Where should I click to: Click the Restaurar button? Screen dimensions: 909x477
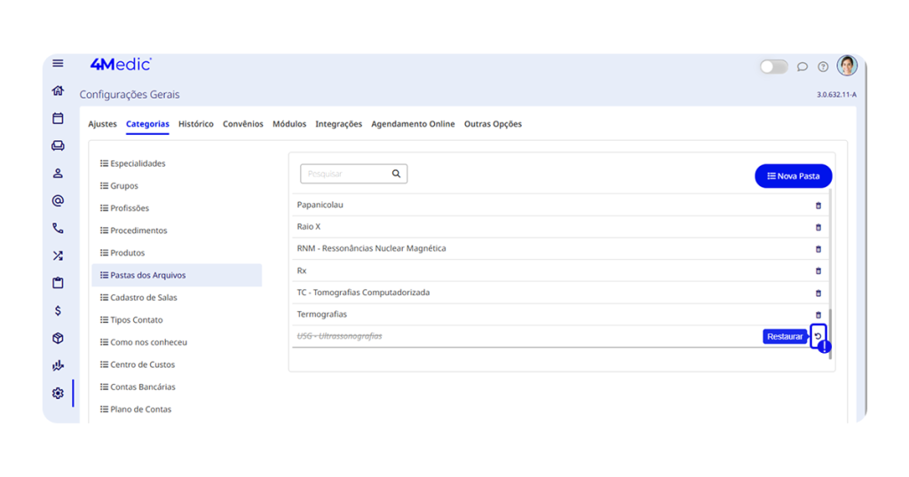click(x=785, y=337)
